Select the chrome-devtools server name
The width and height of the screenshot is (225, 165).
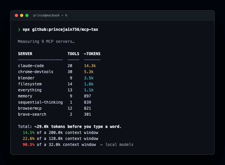coord(35,72)
